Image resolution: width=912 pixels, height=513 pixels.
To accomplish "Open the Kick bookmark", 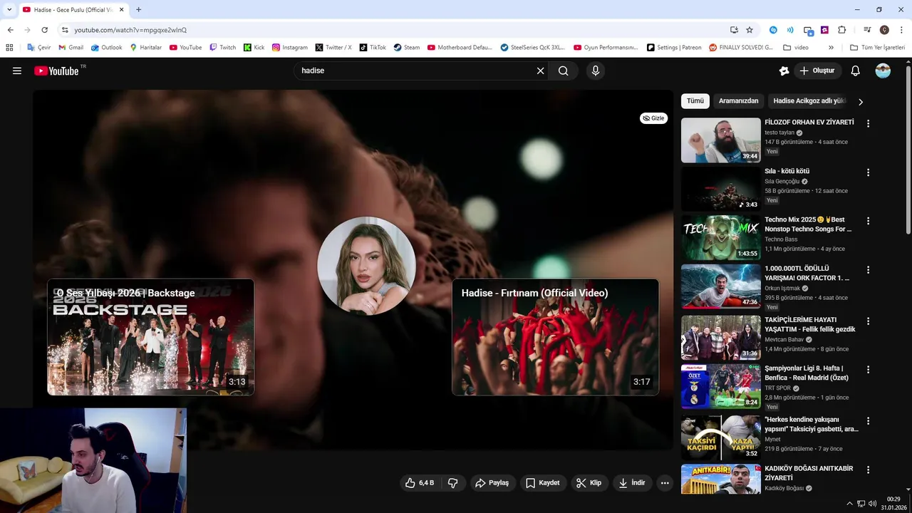I will click(x=254, y=48).
